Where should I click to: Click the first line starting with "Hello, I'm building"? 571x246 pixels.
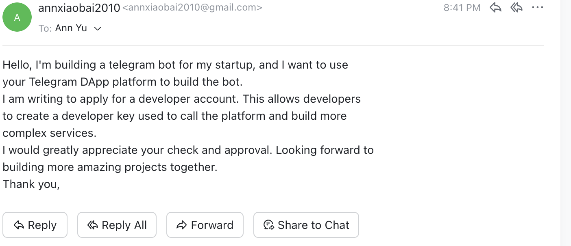(x=175, y=65)
